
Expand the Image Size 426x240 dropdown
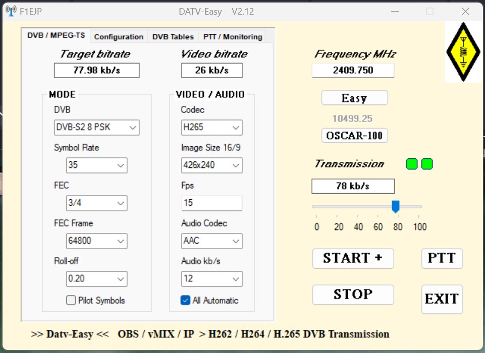coord(211,165)
